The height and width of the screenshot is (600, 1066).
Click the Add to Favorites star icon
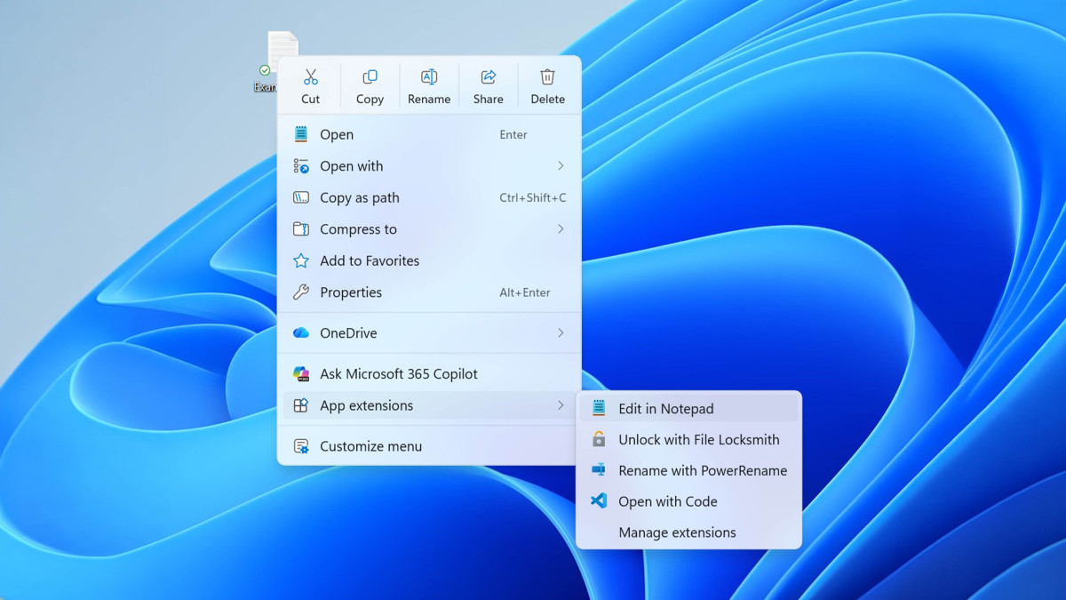(x=301, y=260)
